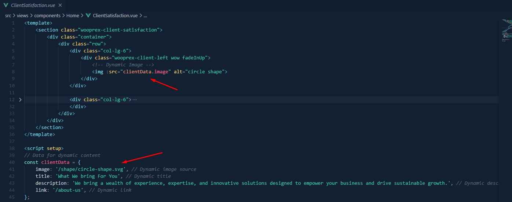Open the Home breadcrumb folder
The width and height of the screenshot is (512, 202).
point(73,15)
